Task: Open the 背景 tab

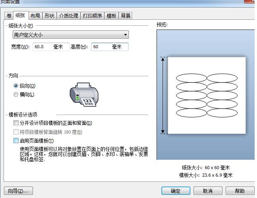Action: (x=126, y=16)
